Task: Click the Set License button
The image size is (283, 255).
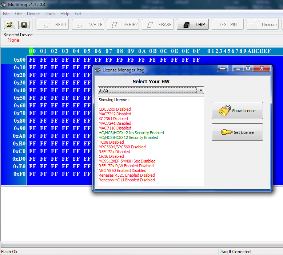Action: coord(237,132)
